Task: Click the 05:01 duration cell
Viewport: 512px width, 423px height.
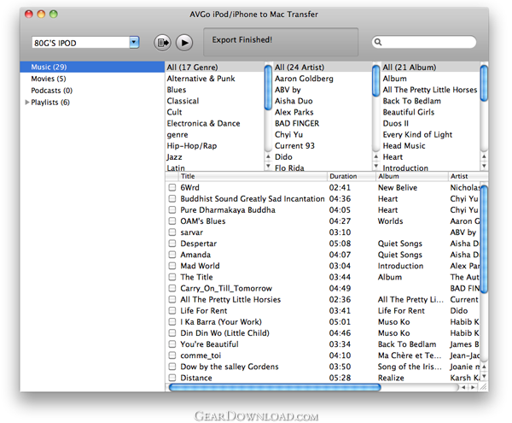Action: (340, 322)
